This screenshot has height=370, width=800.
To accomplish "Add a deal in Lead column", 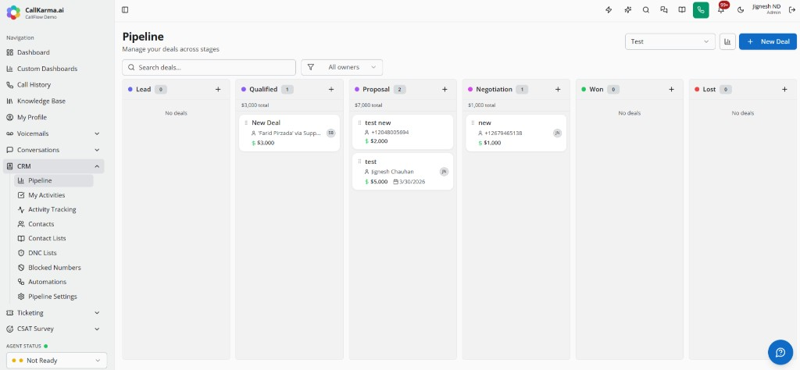I will coord(218,89).
